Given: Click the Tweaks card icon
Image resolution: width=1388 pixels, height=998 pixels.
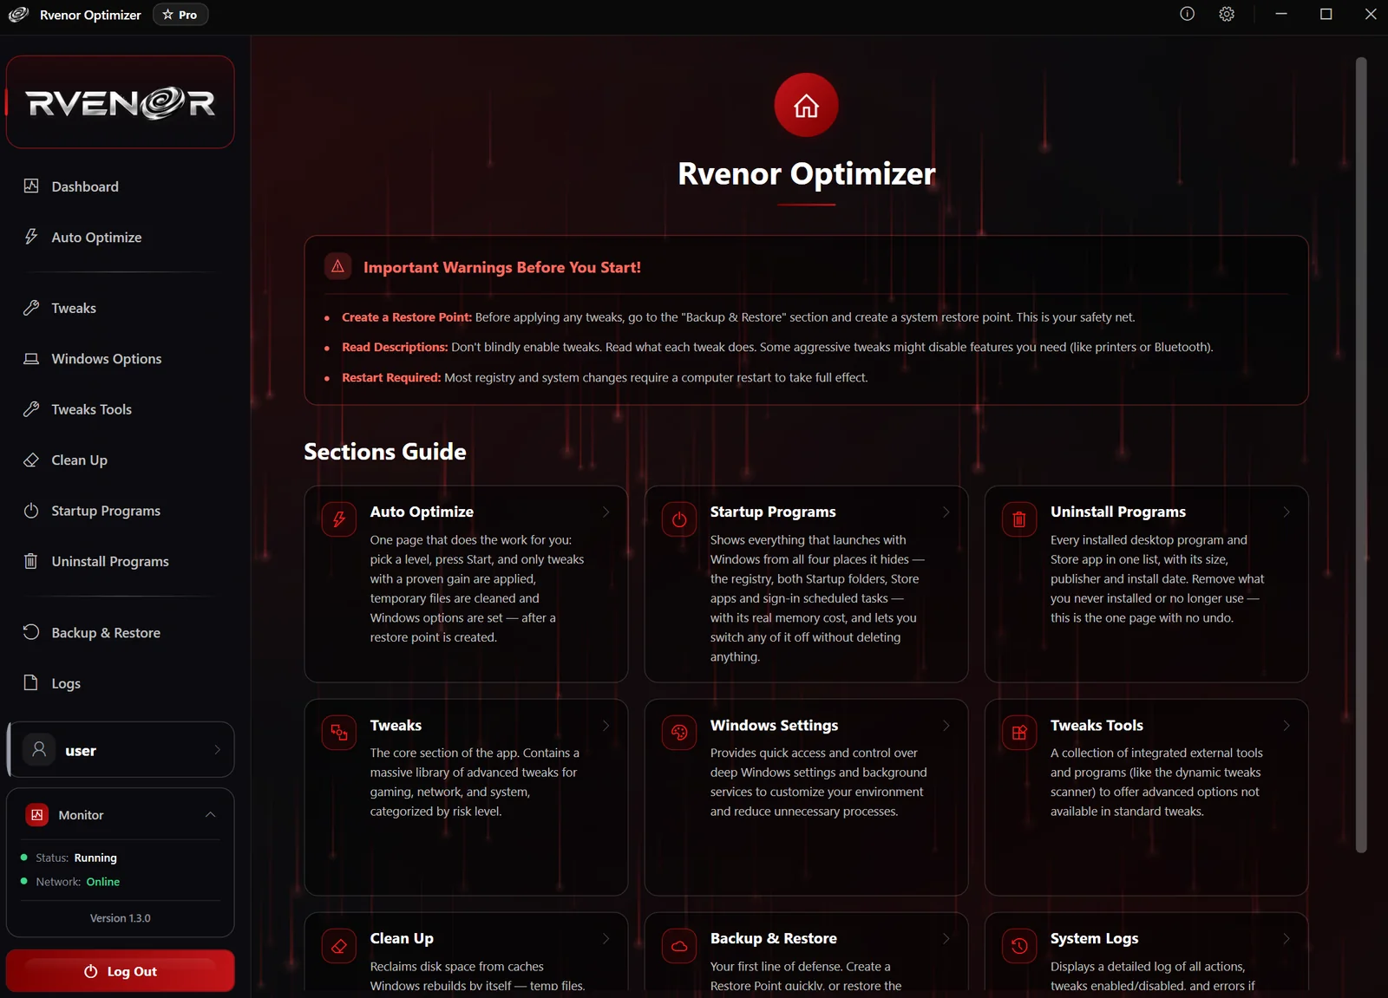Looking at the screenshot, I should click(x=339, y=733).
